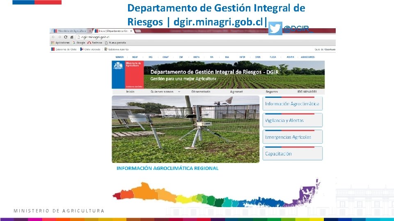This screenshot has height=221, width=394.
Task: Open the Nueva pestaña bookmark
Action: pyautogui.click(x=115, y=43)
